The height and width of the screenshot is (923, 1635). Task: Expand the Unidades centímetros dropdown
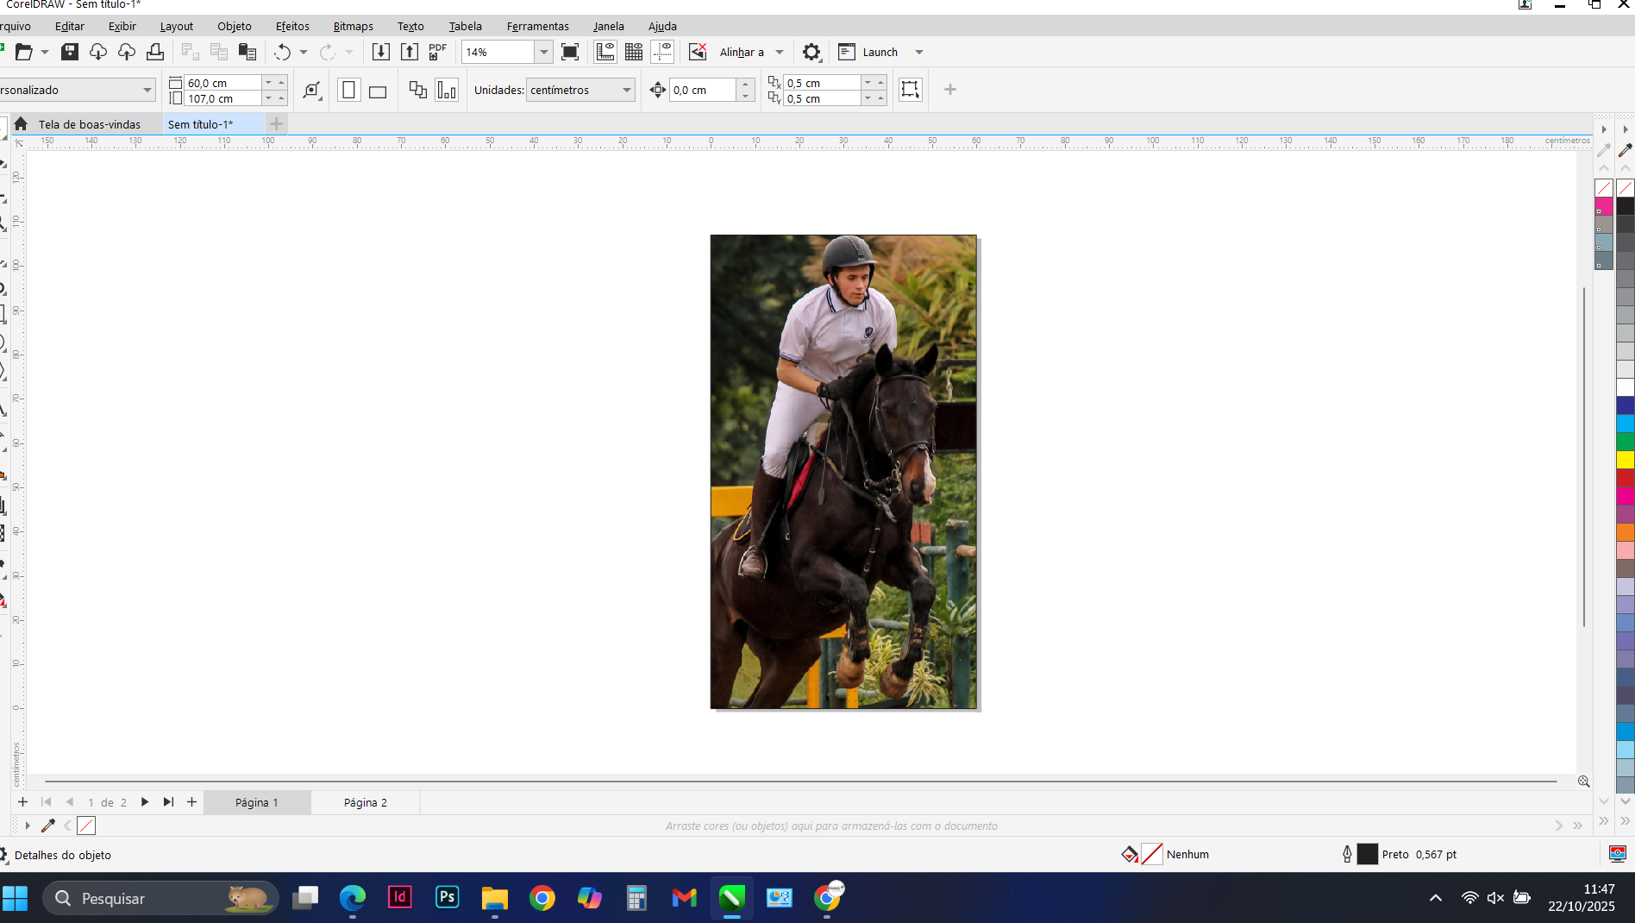627,90
